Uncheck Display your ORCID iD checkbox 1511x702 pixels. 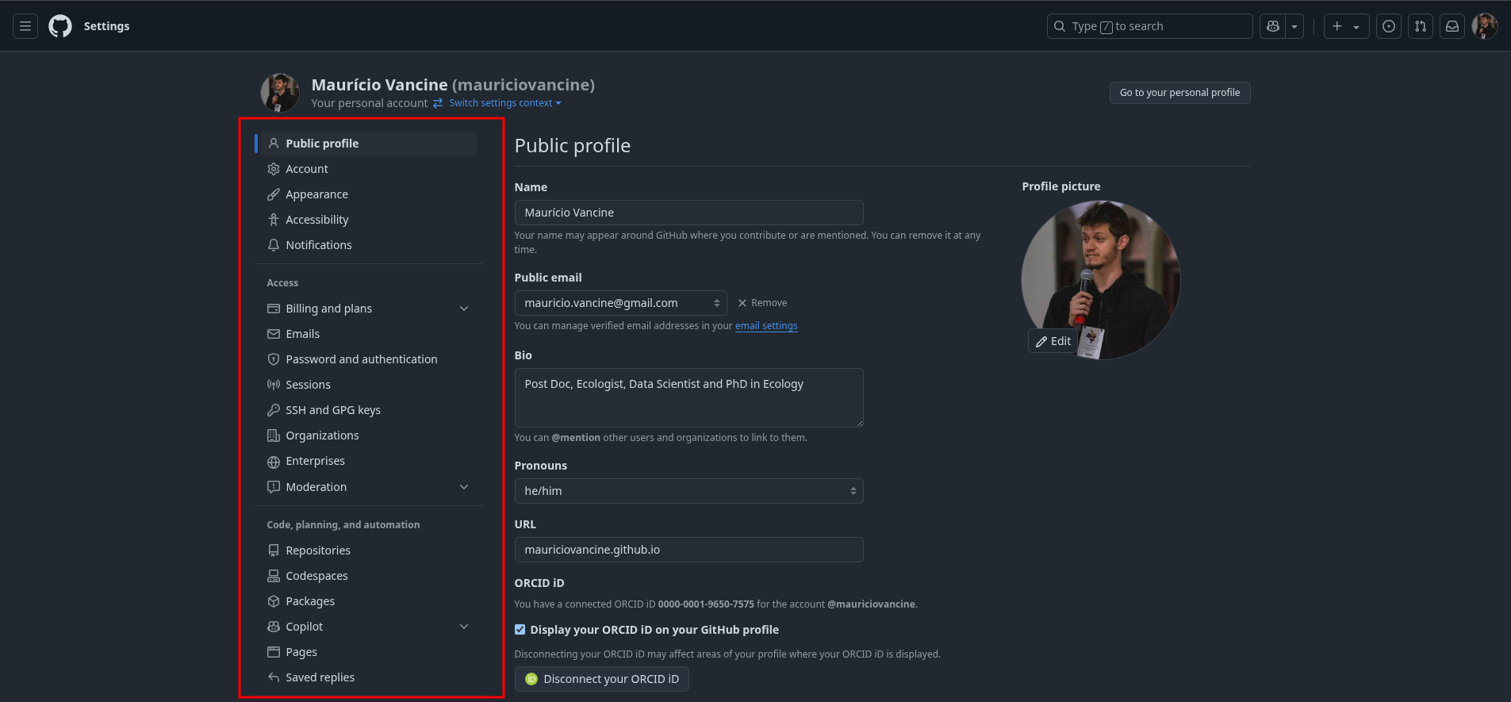tap(520, 630)
